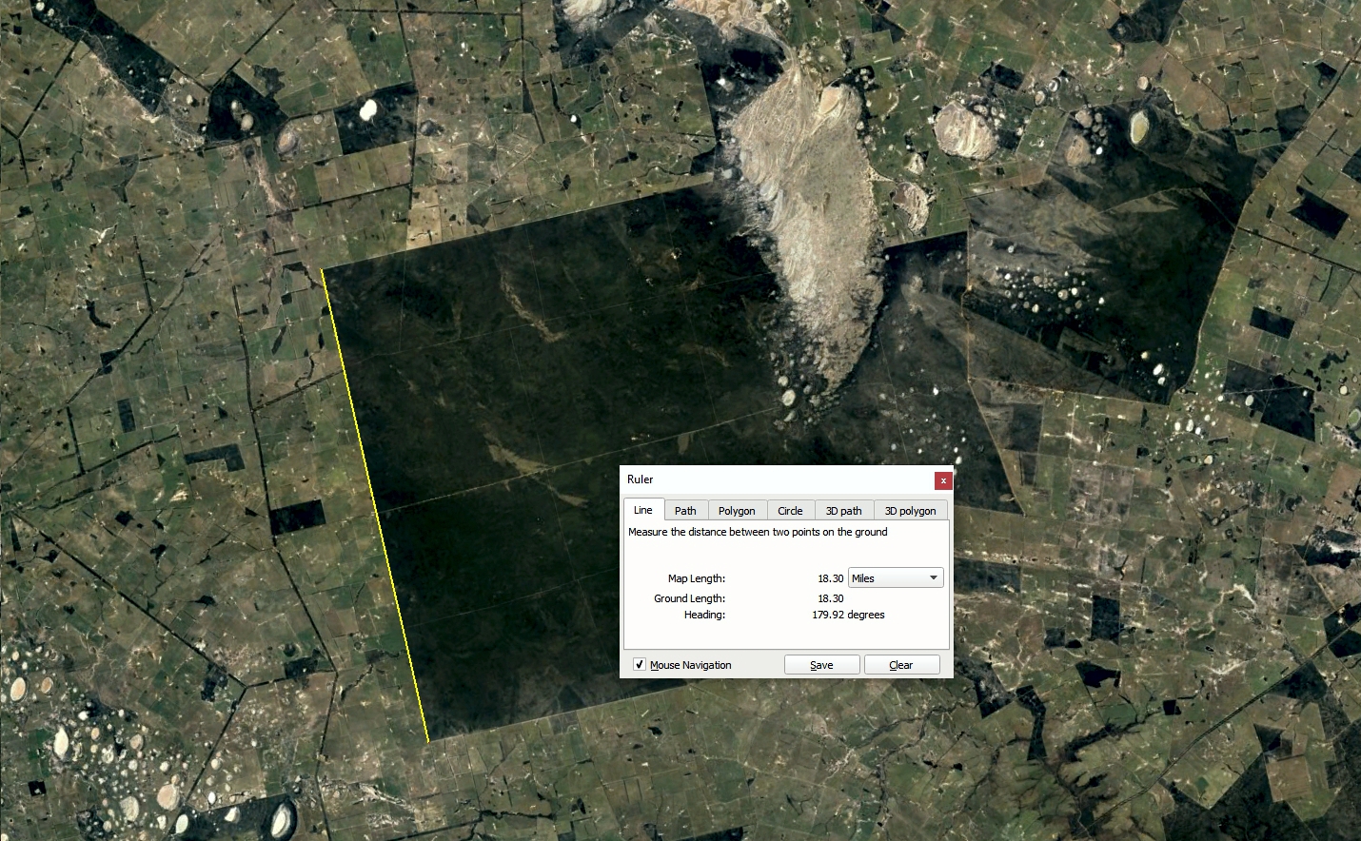Image resolution: width=1361 pixels, height=841 pixels.
Task: Click the Ruler dialog title bar
Action: click(x=761, y=479)
